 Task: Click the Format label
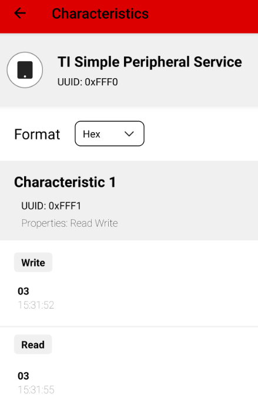click(37, 135)
